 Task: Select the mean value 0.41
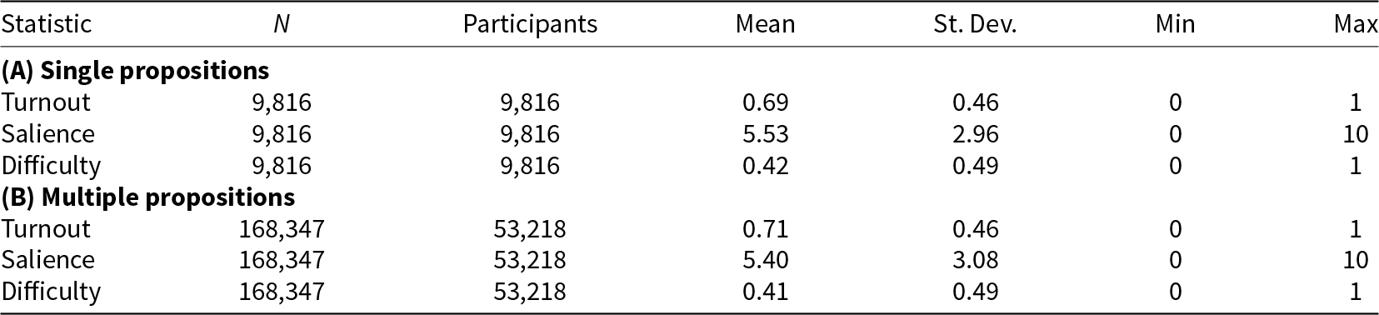tap(765, 292)
